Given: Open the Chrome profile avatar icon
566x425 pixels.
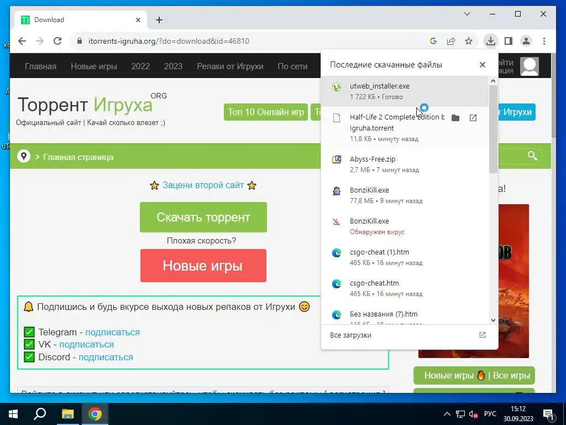Looking at the screenshot, I should (x=526, y=41).
